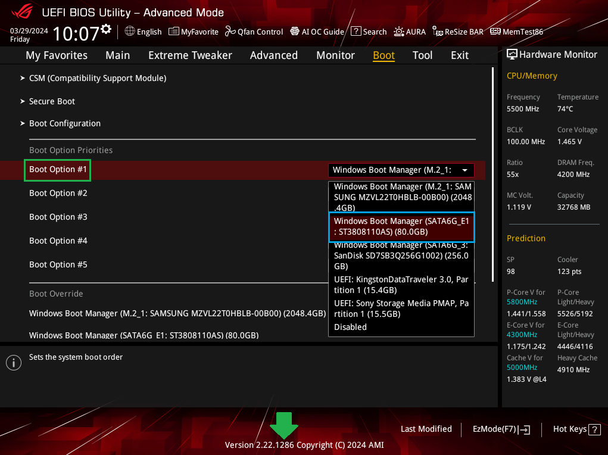Click the CPU/Memory section heading
Viewport: 608px width, 455px height.
(x=532, y=76)
